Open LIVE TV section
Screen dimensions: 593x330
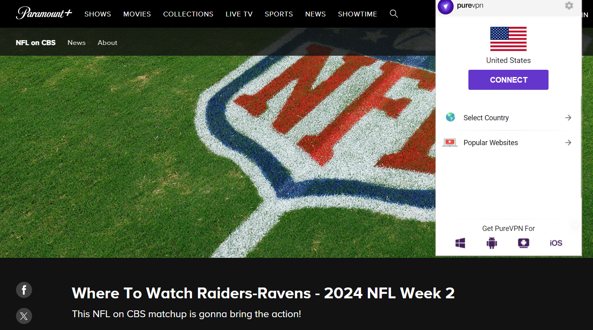[239, 14]
